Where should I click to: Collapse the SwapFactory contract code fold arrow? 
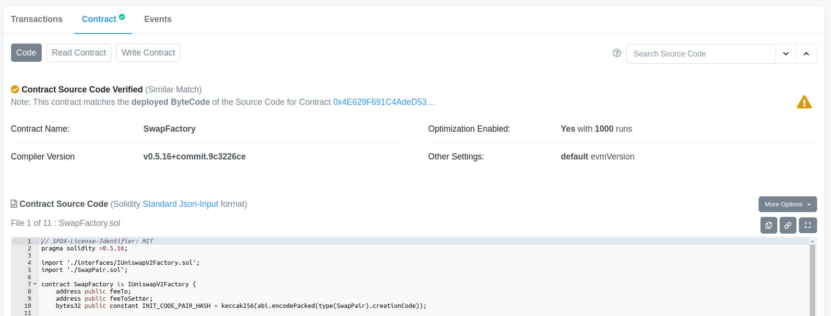[35, 284]
